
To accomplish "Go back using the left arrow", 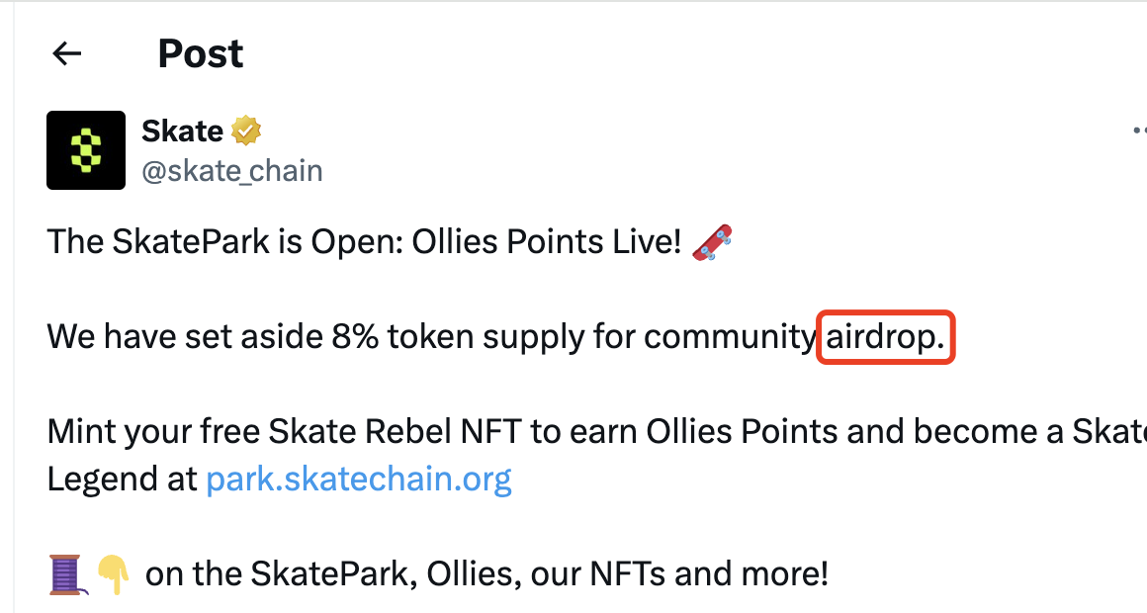I will [66, 53].
